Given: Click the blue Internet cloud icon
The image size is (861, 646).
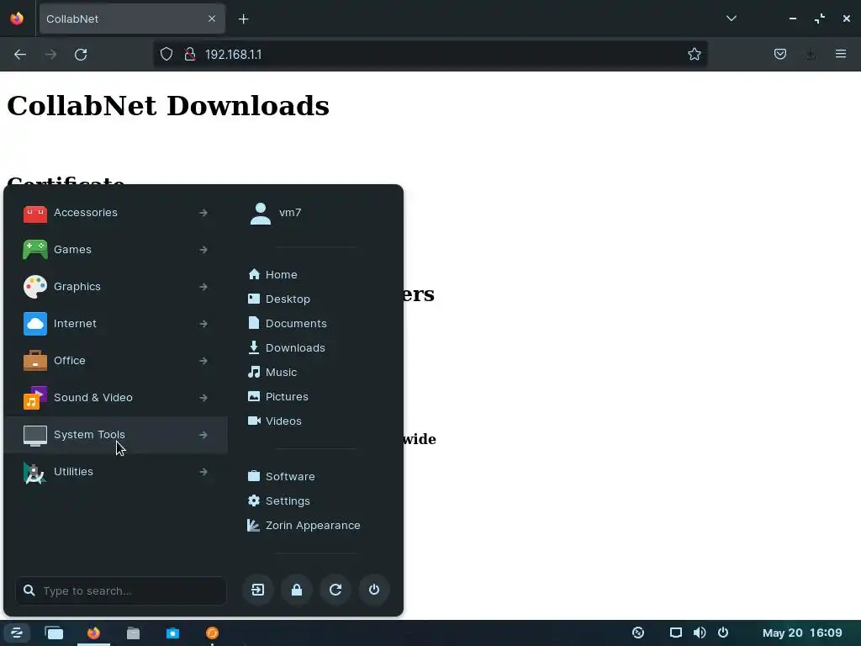Looking at the screenshot, I should coord(35,324).
